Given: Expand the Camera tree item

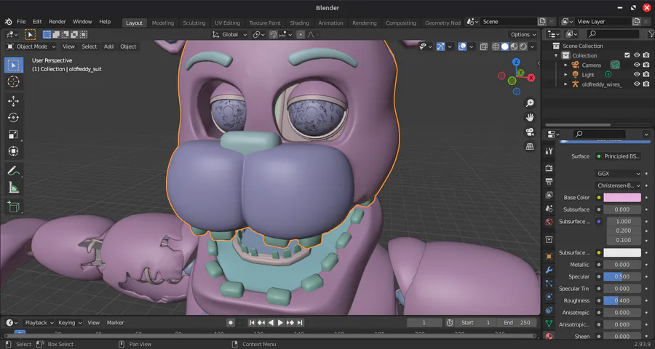Looking at the screenshot, I should pyautogui.click(x=565, y=65).
